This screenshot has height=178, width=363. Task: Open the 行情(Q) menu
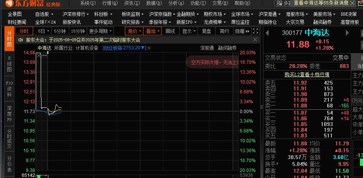pyautogui.click(x=110, y=3)
